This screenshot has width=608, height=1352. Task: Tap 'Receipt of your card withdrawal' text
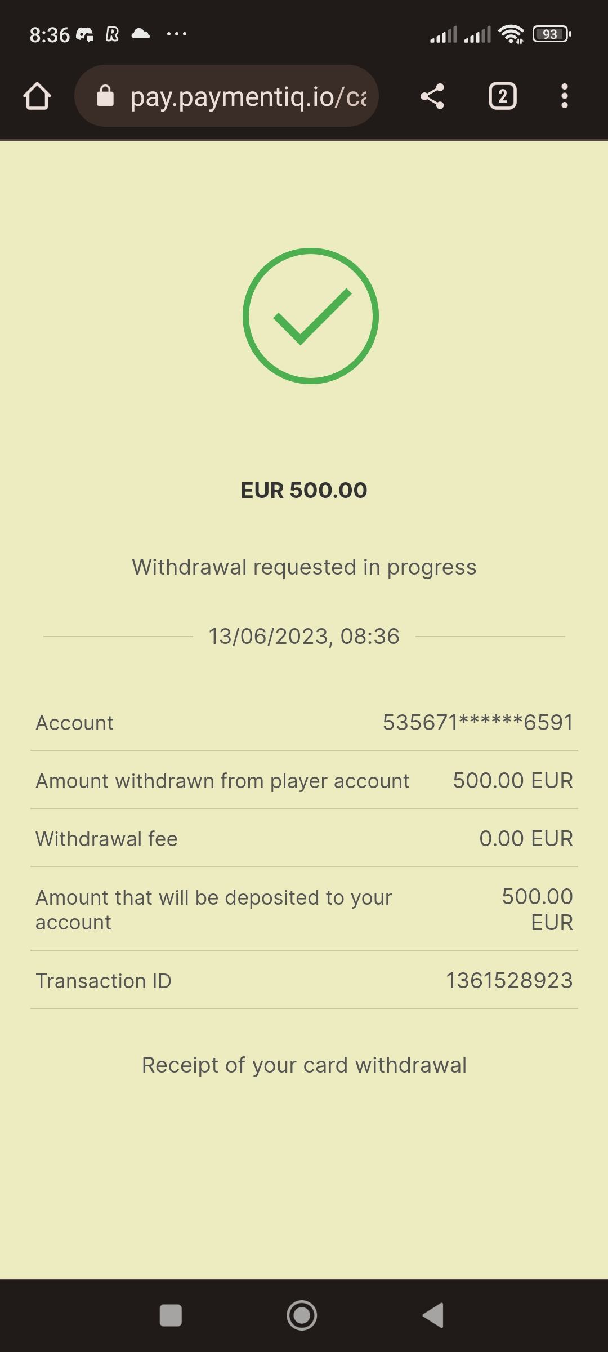click(x=304, y=1065)
